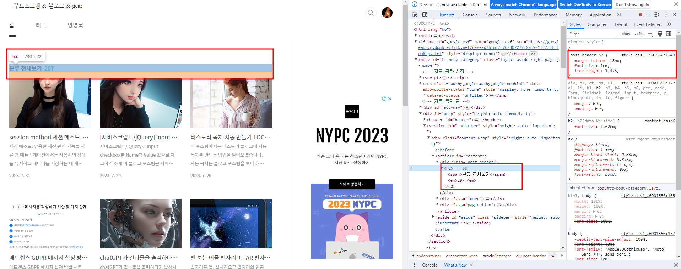Open the Console drawer tab
This screenshot has height=269, width=681.
(x=429, y=265)
